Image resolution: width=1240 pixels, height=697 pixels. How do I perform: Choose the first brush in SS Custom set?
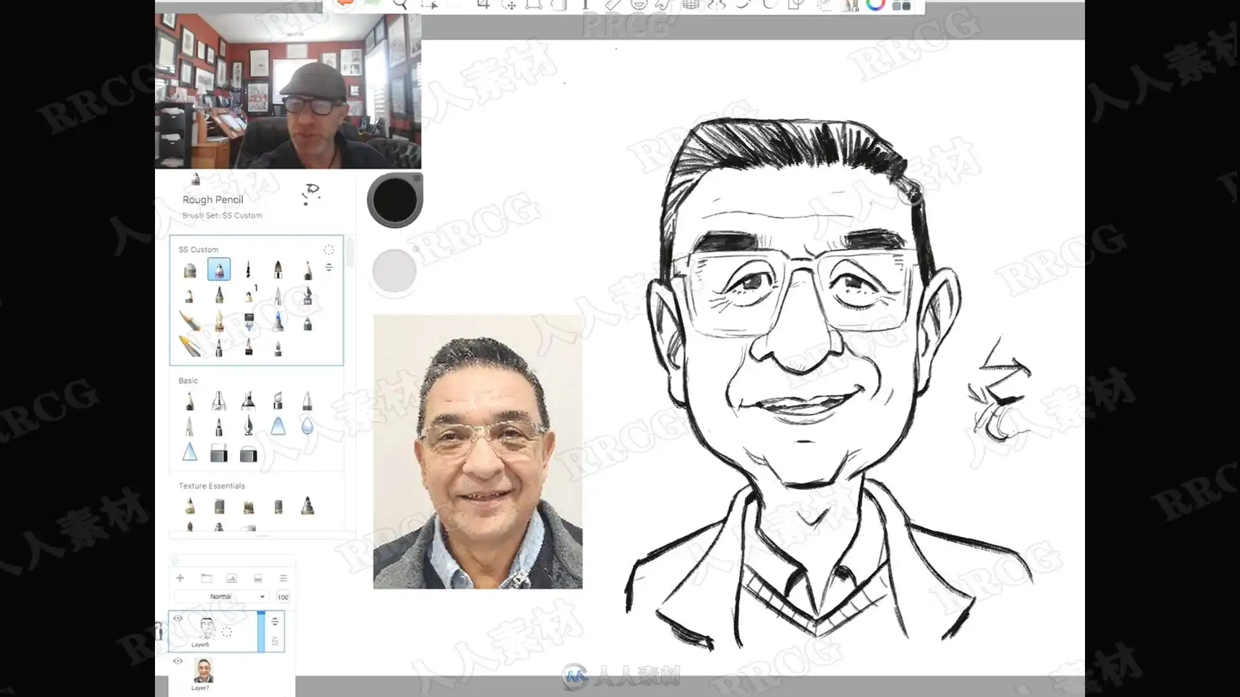[x=190, y=270]
